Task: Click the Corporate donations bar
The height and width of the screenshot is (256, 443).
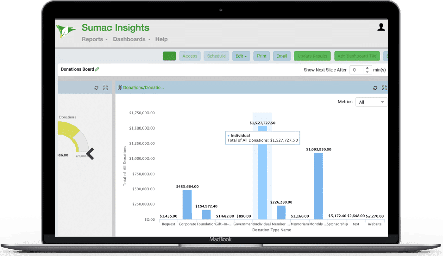Action: [187, 204]
